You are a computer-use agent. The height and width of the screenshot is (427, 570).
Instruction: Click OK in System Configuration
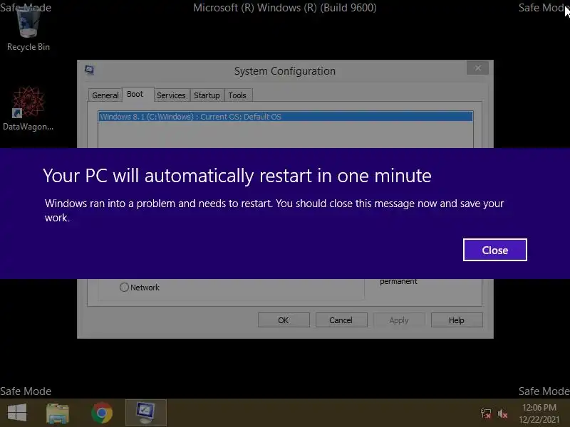[284, 320]
